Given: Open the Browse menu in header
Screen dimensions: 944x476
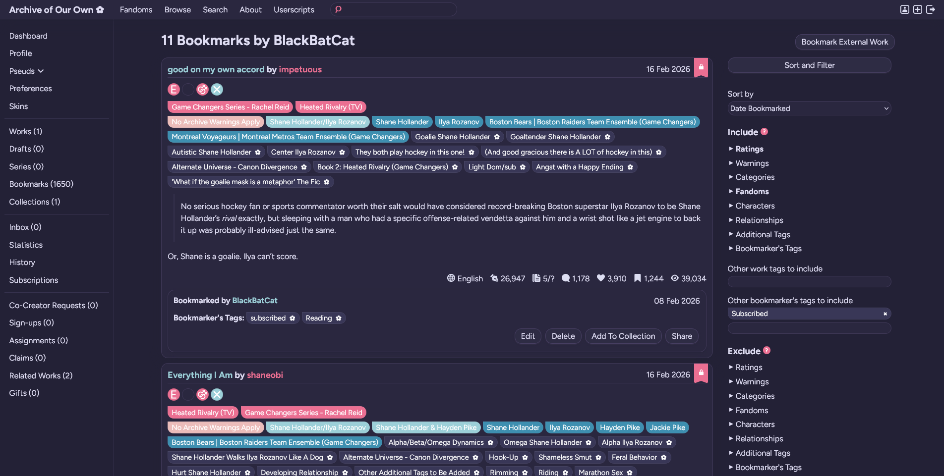Looking at the screenshot, I should [x=177, y=9].
